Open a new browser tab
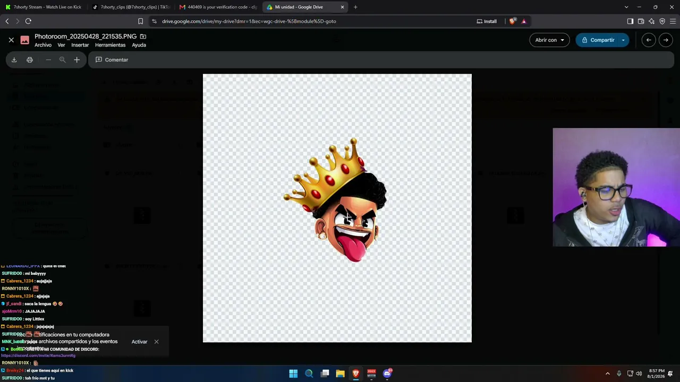The height and width of the screenshot is (382, 680). 355,7
